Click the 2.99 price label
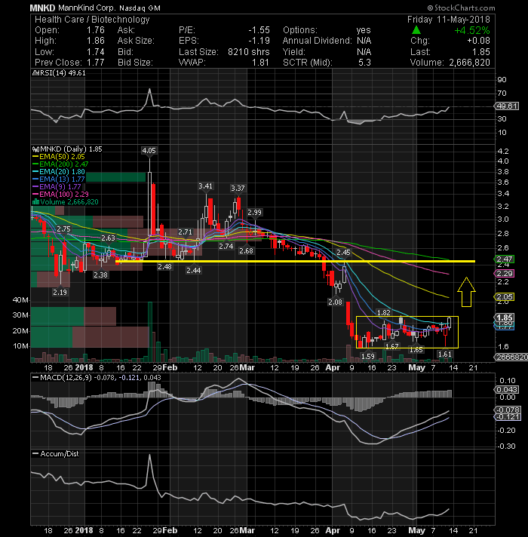528x537 pixels. (254, 213)
